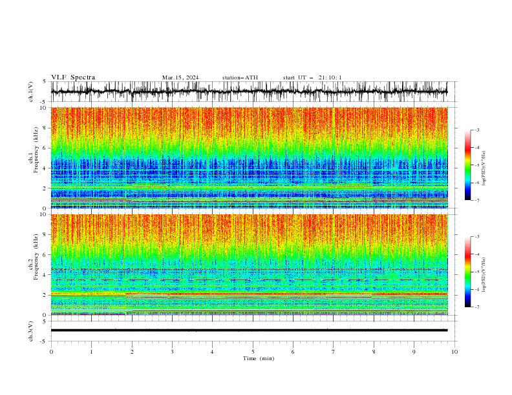The image size is (512, 395).
Task: Click the "Time (min)" axis label
Action: [x=259, y=358]
